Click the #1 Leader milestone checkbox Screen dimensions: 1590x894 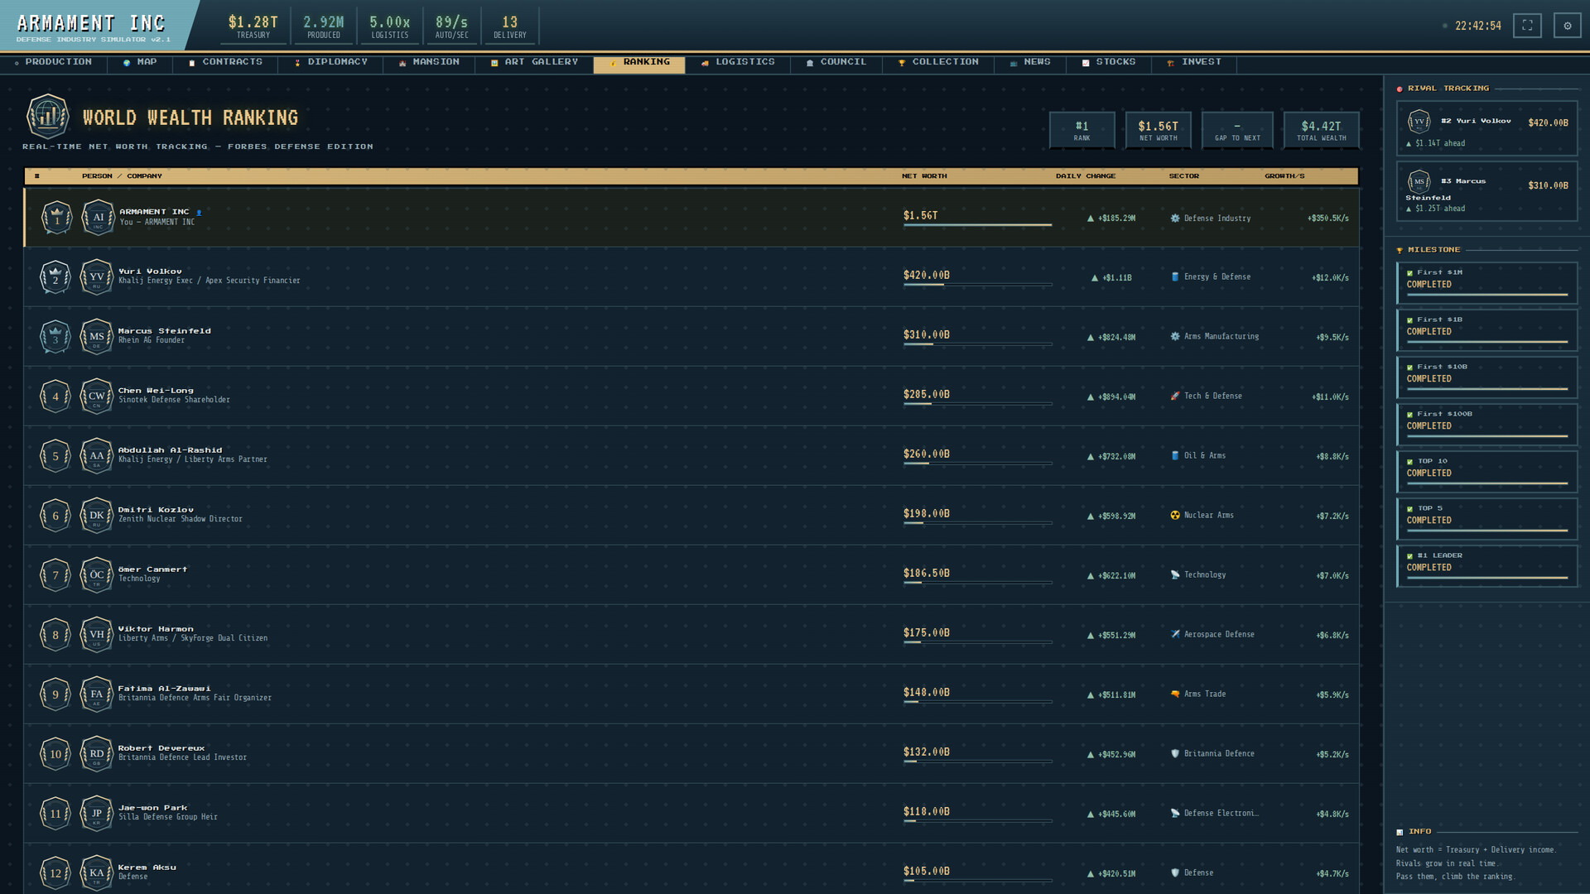[1409, 555]
